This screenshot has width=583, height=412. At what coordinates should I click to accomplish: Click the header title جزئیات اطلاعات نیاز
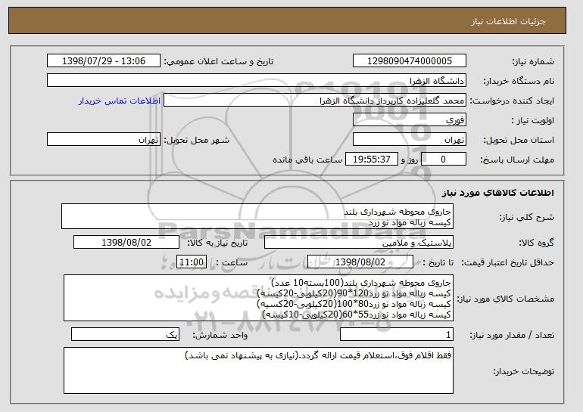(508, 21)
